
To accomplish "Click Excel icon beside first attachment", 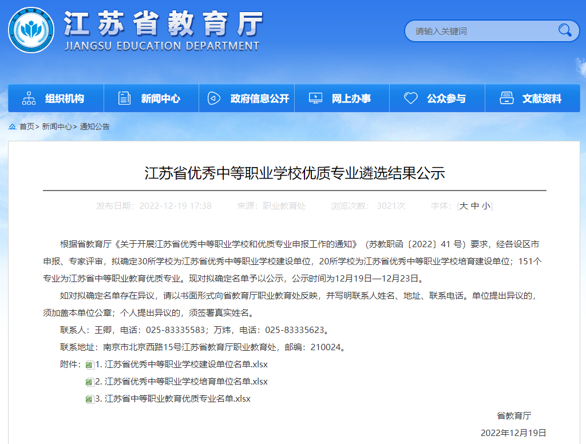I will pyautogui.click(x=89, y=364).
